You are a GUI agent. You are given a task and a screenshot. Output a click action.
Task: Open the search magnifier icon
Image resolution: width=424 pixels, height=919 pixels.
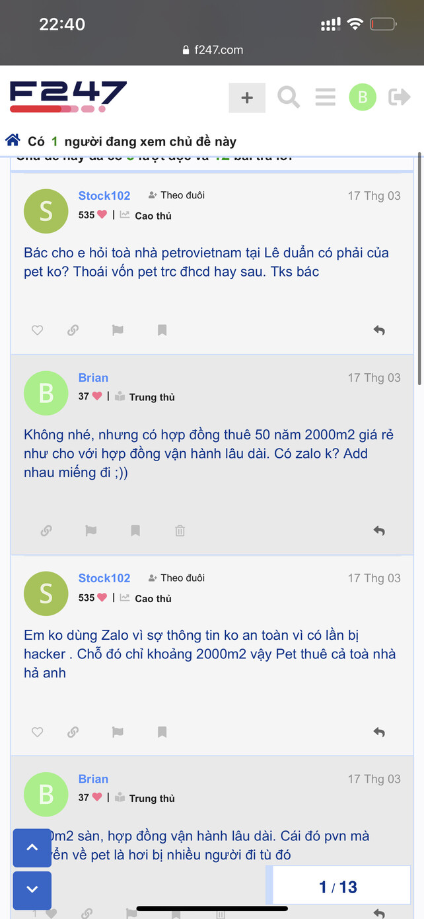pyautogui.click(x=289, y=98)
